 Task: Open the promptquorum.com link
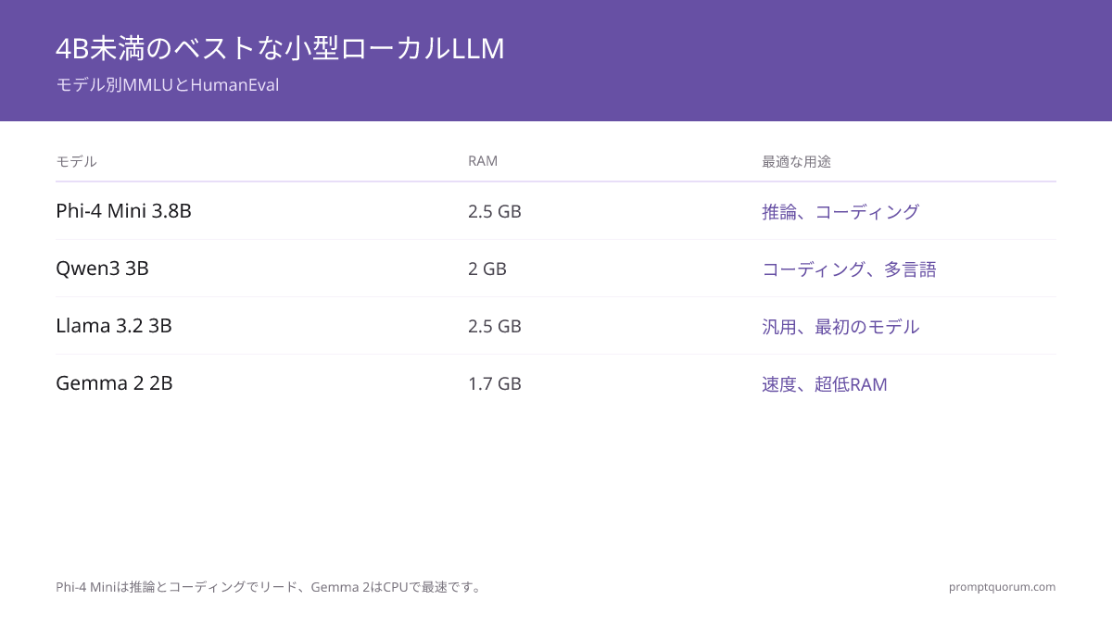click(1002, 587)
